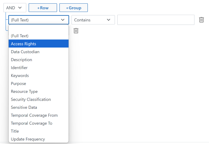Click trash icon below the first row
Image resolution: width=209 pixels, height=144 pixels.
click(x=76, y=31)
